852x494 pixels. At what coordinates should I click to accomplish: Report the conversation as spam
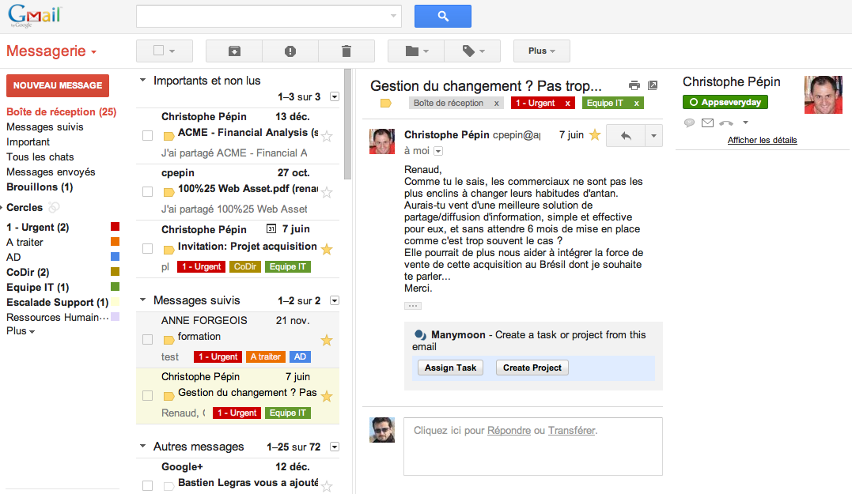tap(290, 51)
